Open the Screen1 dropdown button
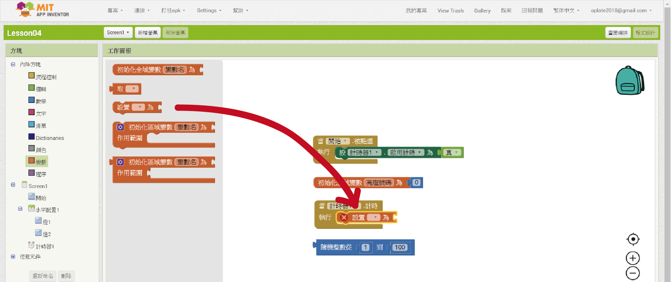Screen dimensions: 671x282 118,33
